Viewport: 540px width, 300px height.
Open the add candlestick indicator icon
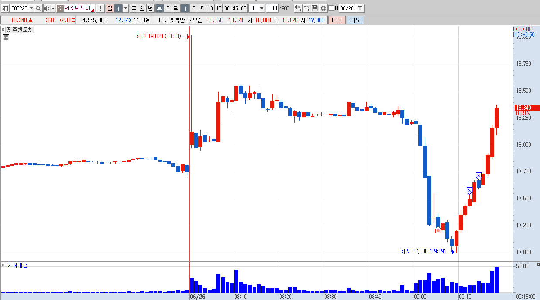click(298, 8)
